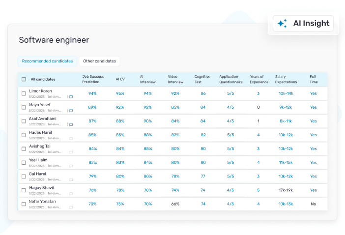The image size is (345, 235).
Task: Open candidate name Avishag Tal
Action: coord(40,147)
